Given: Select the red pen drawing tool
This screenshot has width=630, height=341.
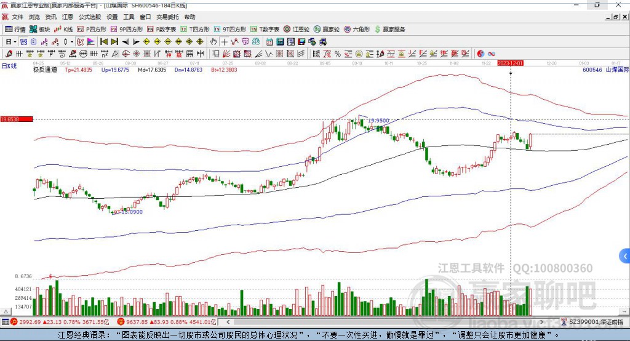Looking at the screenshot, I should click(x=9, y=54).
